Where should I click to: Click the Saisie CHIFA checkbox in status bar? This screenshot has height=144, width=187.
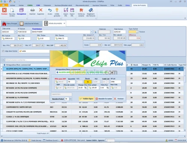[x=106, y=140]
